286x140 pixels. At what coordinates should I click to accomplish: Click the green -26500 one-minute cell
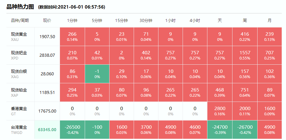pyautogui.click(x=72, y=130)
